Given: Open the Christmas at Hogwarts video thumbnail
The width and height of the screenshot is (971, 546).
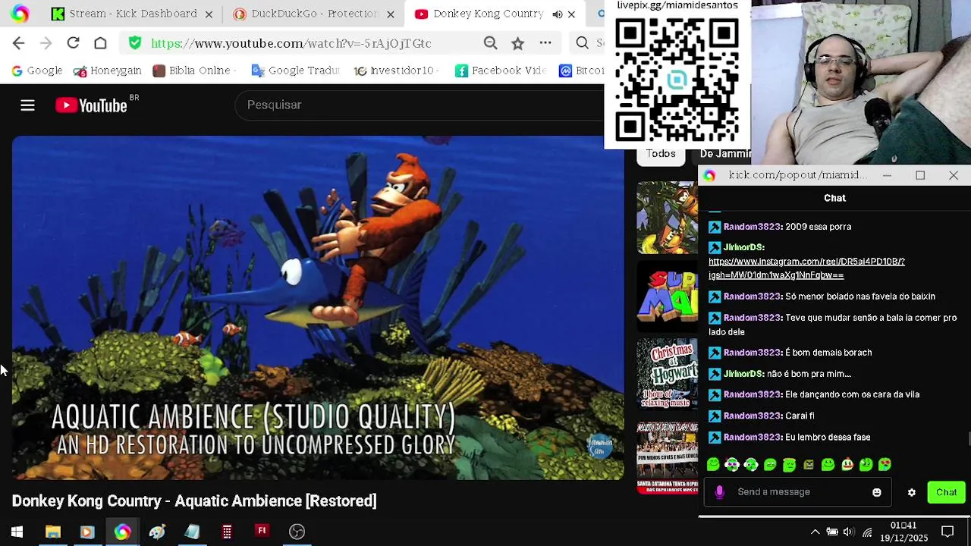Looking at the screenshot, I should pos(667,375).
